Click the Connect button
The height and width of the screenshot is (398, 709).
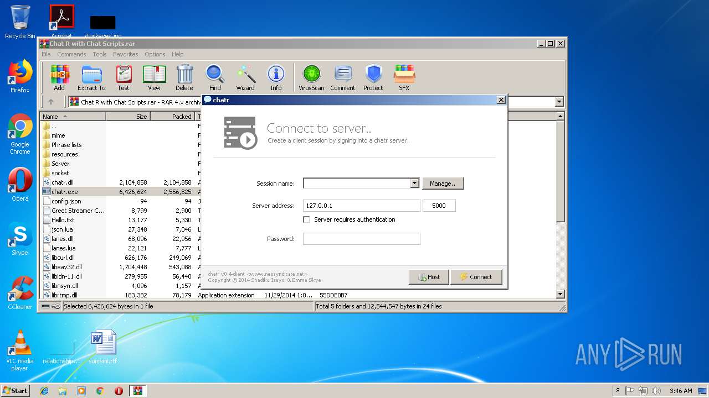[476, 277]
